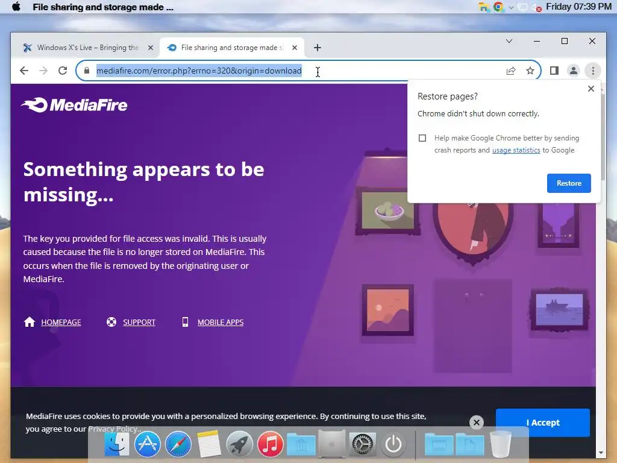This screenshot has width=617, height=463.
Task: Open Finder from the dock
Action: [x=117, y=444]
